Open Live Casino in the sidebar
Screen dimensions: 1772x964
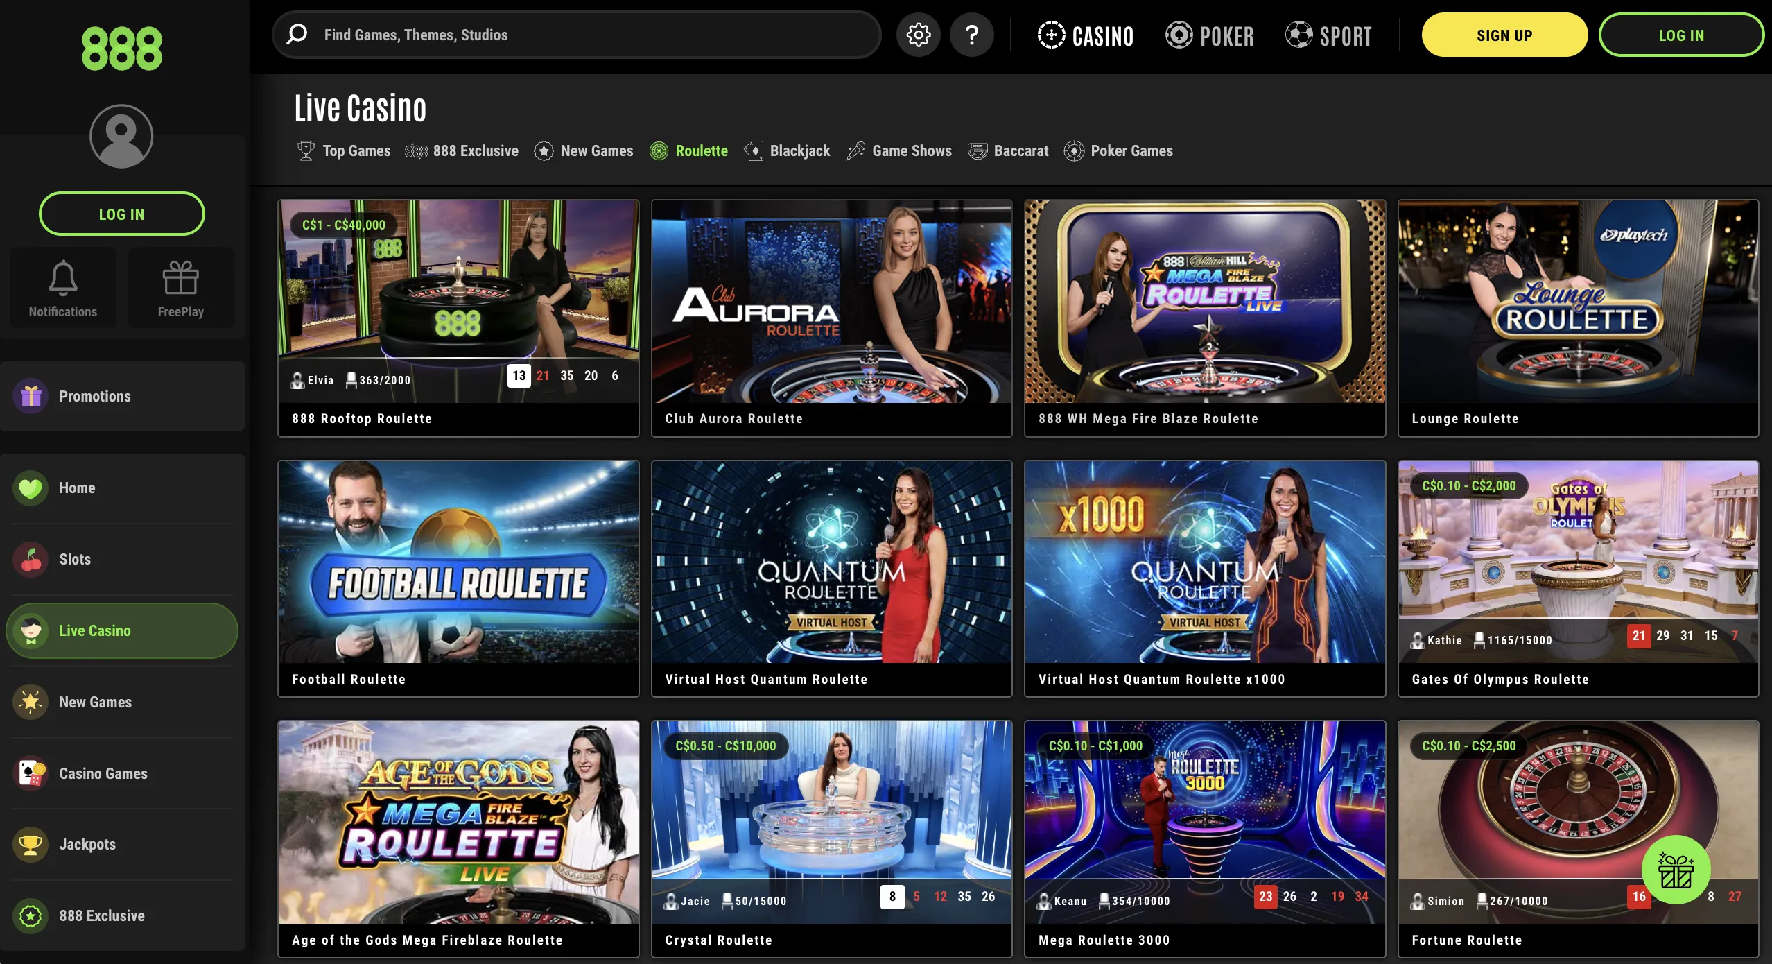coord(122,630)
